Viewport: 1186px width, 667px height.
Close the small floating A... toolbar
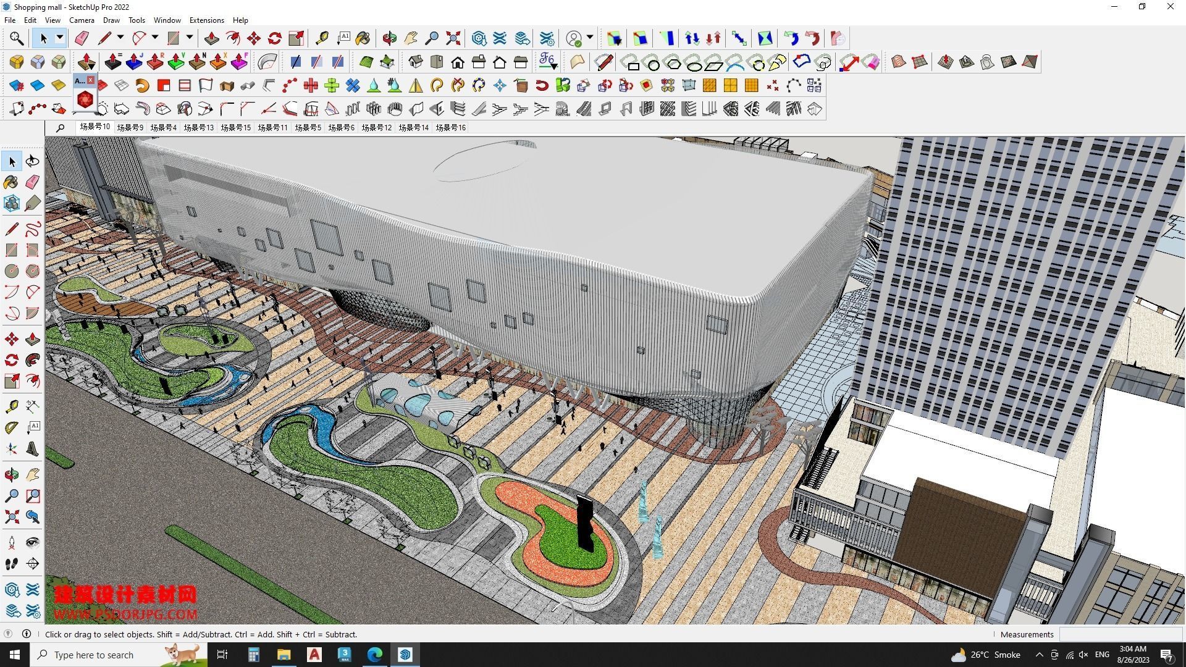tap(91, 80)
